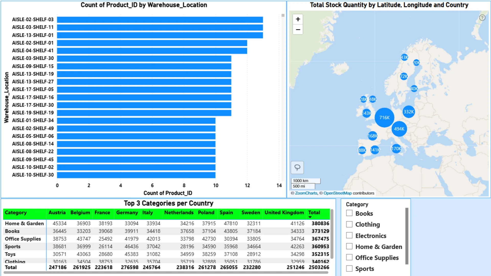This screenshot has width=491, height=276.
Task: Open the map help question icon
Action: coord(482,18)
